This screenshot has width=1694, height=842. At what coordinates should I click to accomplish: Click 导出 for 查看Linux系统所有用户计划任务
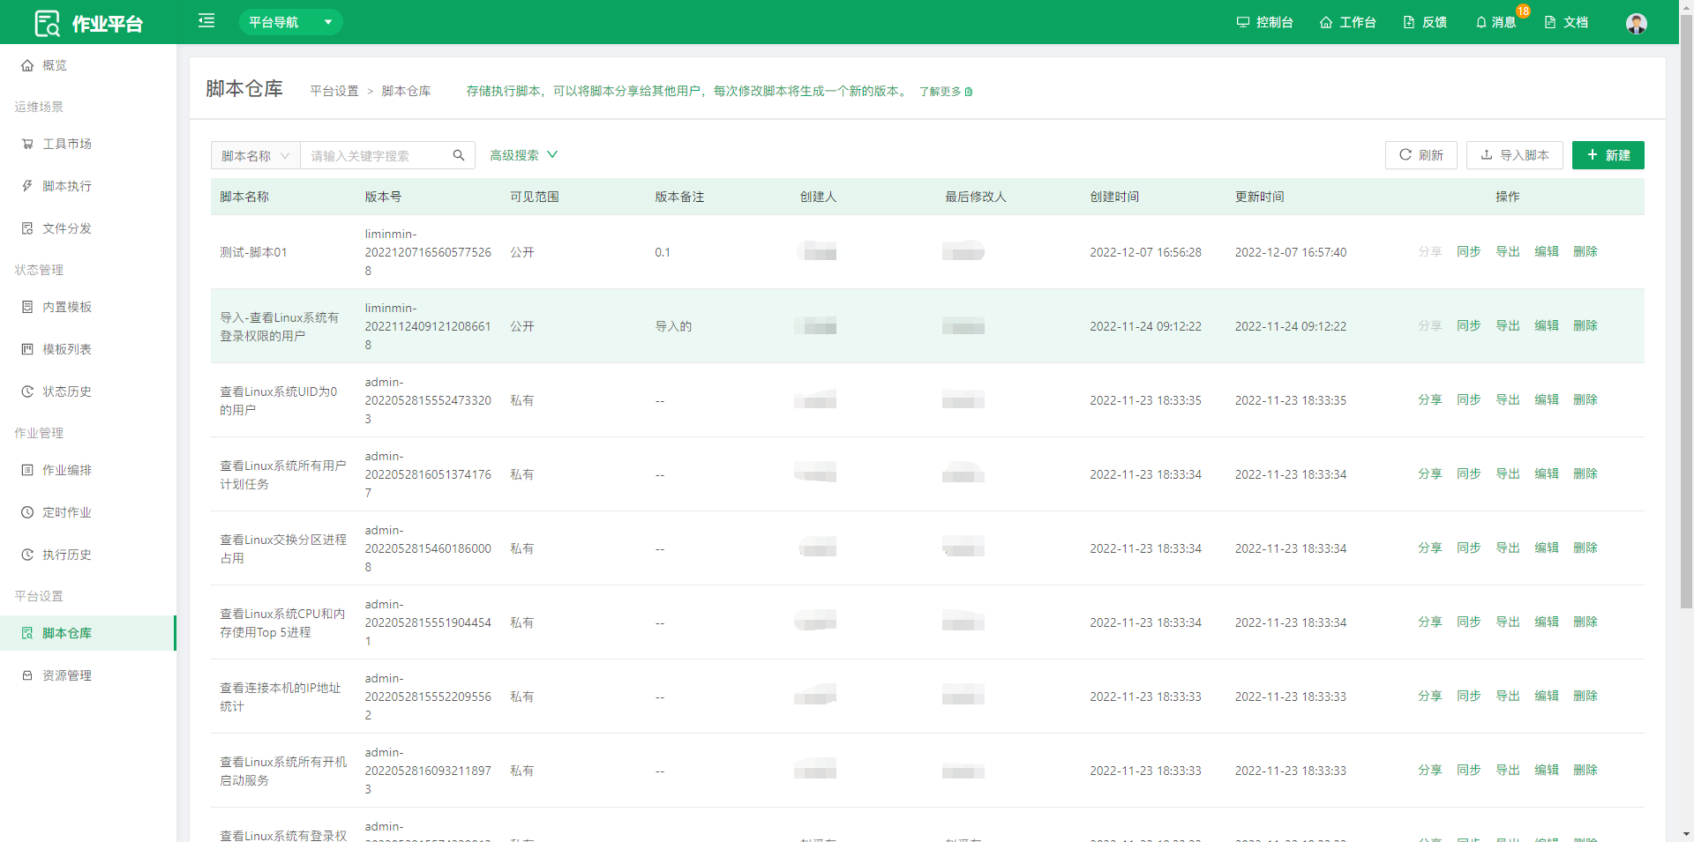1508,473
